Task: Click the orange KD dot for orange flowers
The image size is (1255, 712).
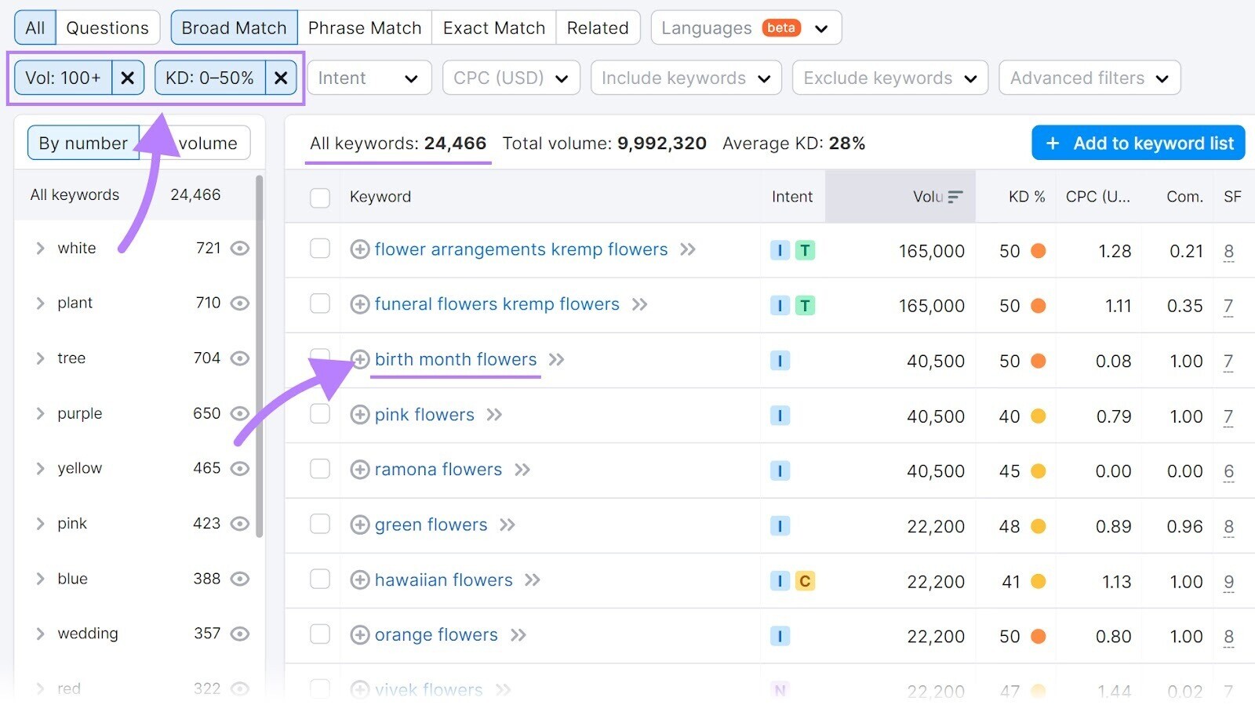Action: coord(1039,637)
